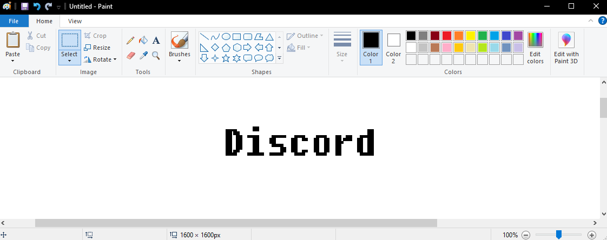Activate Color 2 background selector
Image resolution: width=607 pixels, height=240 pixels.
(x=393, y=47)
